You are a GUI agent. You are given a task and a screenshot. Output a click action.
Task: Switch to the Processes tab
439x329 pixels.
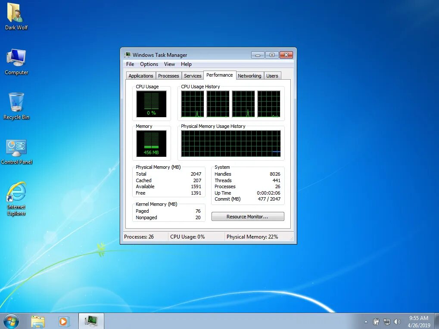pos(168,76)
